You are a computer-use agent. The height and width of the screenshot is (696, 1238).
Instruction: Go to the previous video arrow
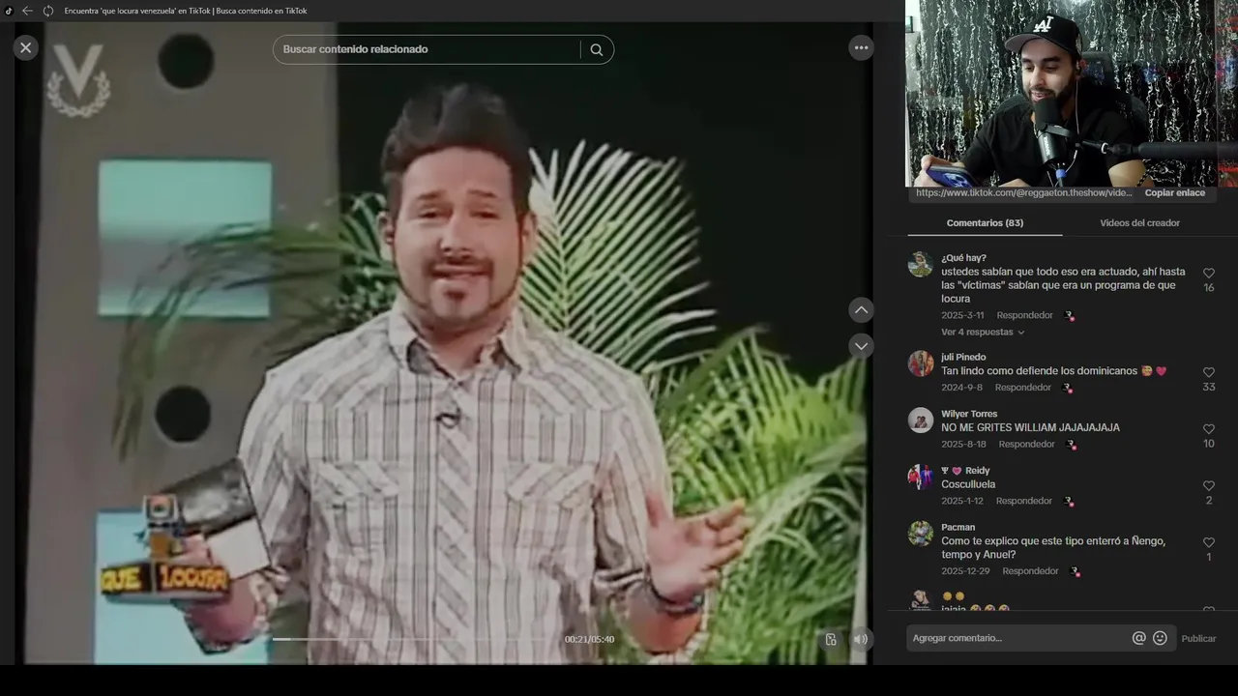point(861,310)
